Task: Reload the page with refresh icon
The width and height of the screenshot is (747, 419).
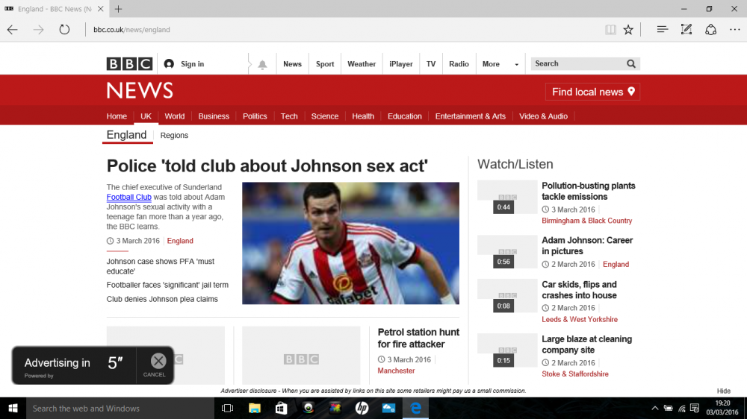Action: [64, 30]
